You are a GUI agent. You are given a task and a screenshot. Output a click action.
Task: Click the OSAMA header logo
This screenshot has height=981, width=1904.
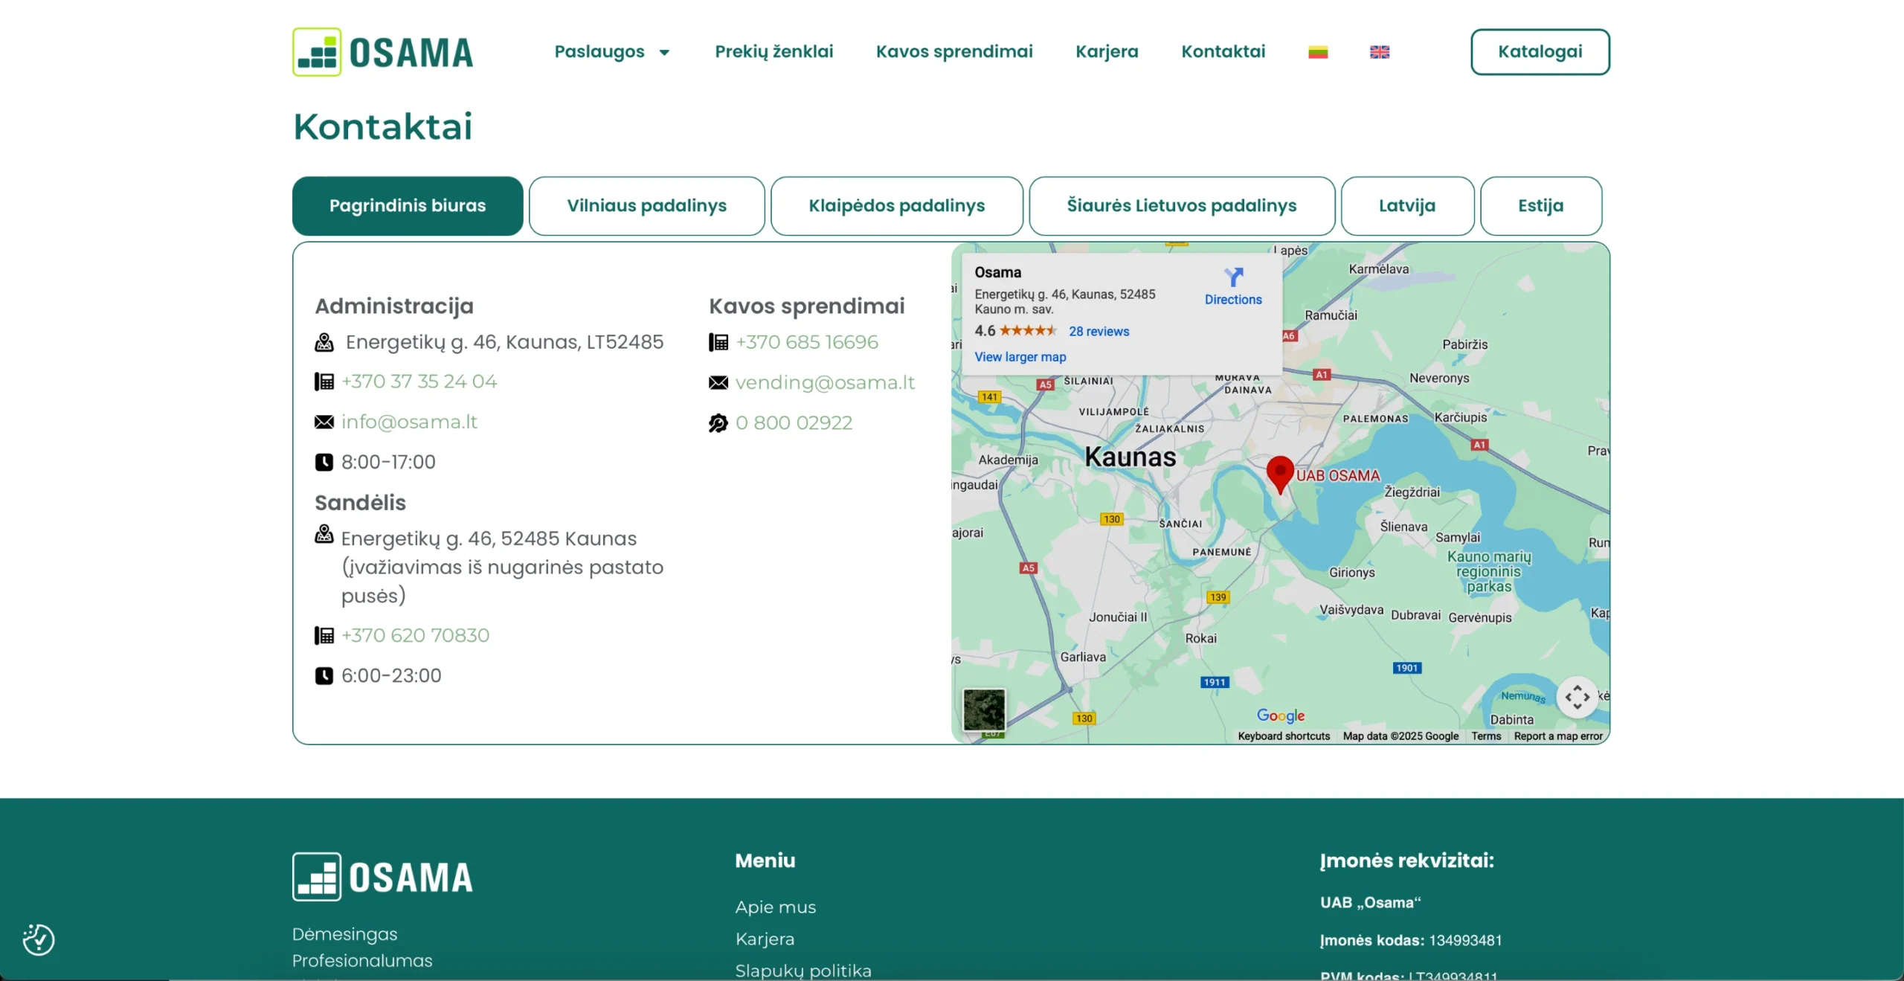click(x=382, y=52)
